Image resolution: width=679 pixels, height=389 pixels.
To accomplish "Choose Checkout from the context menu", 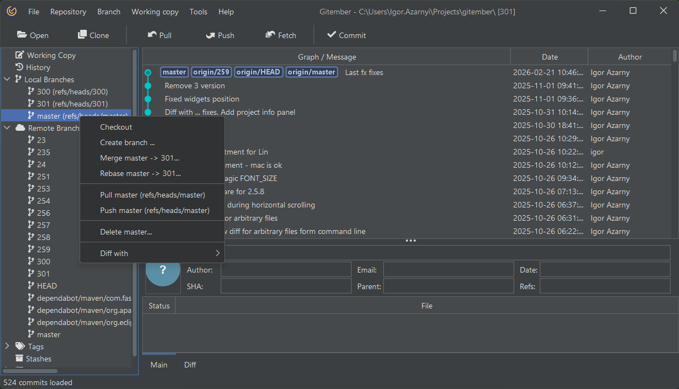I will coord(116,127).
